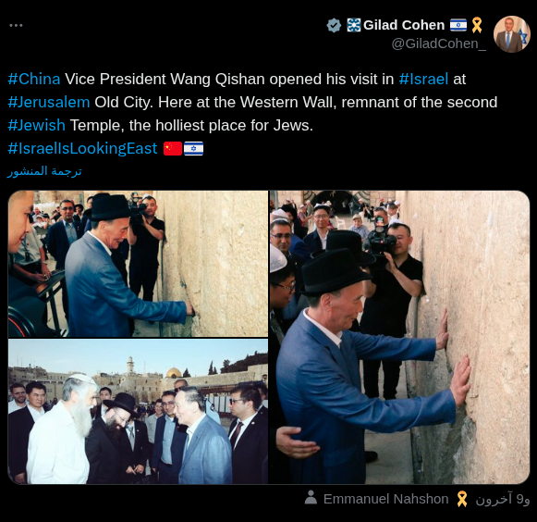537x522 pixels.
Task: Open the #IsraelIsLookingEast hashtag
Action: pos(82,148)
